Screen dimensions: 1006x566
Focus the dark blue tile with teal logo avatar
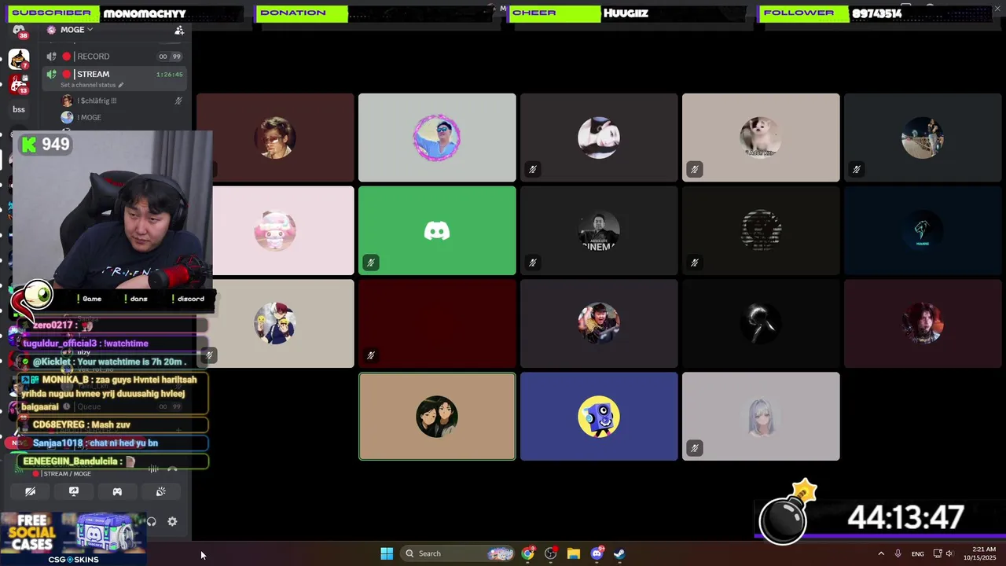coord(923,230)
